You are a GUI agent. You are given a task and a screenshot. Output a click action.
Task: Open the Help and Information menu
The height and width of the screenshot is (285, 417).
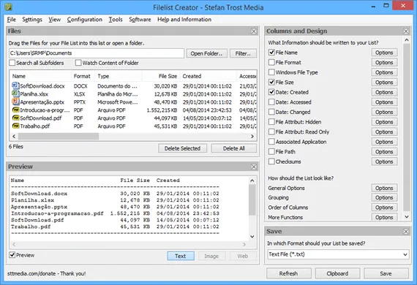(184, 20)
